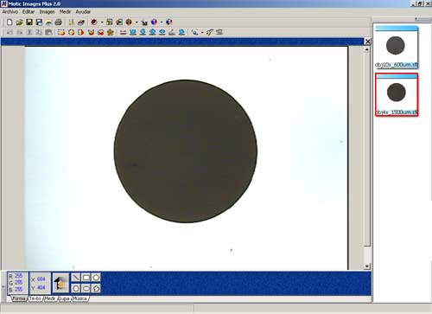Select the circle shape tool

coord(76,288)
